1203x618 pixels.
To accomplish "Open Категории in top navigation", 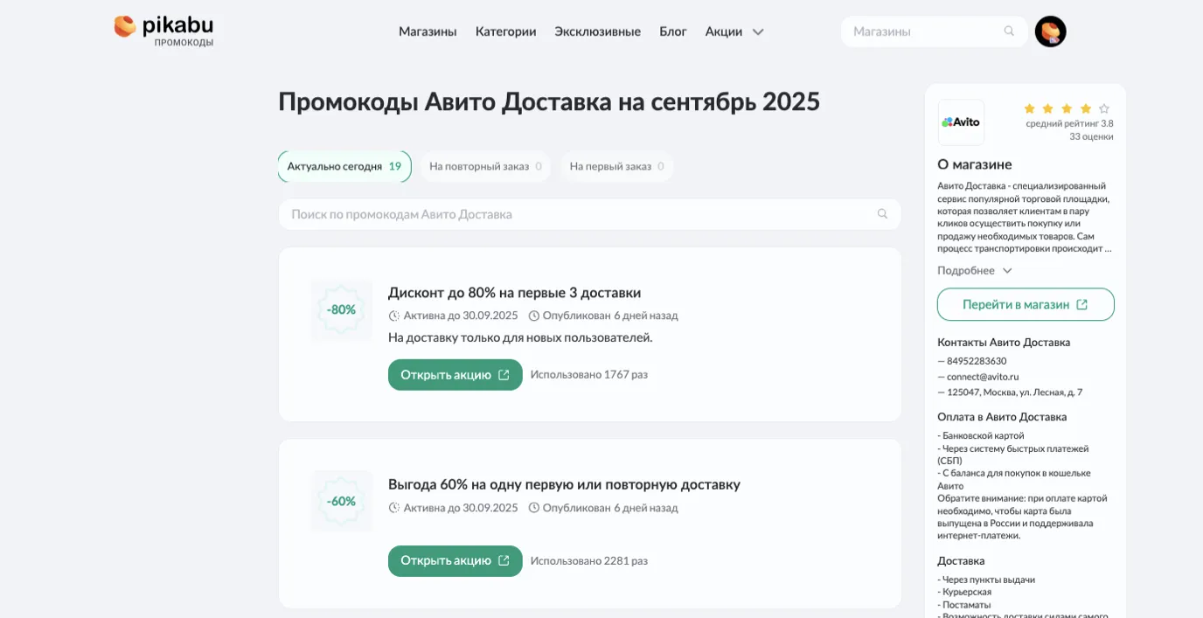I will tap(505, 31).
